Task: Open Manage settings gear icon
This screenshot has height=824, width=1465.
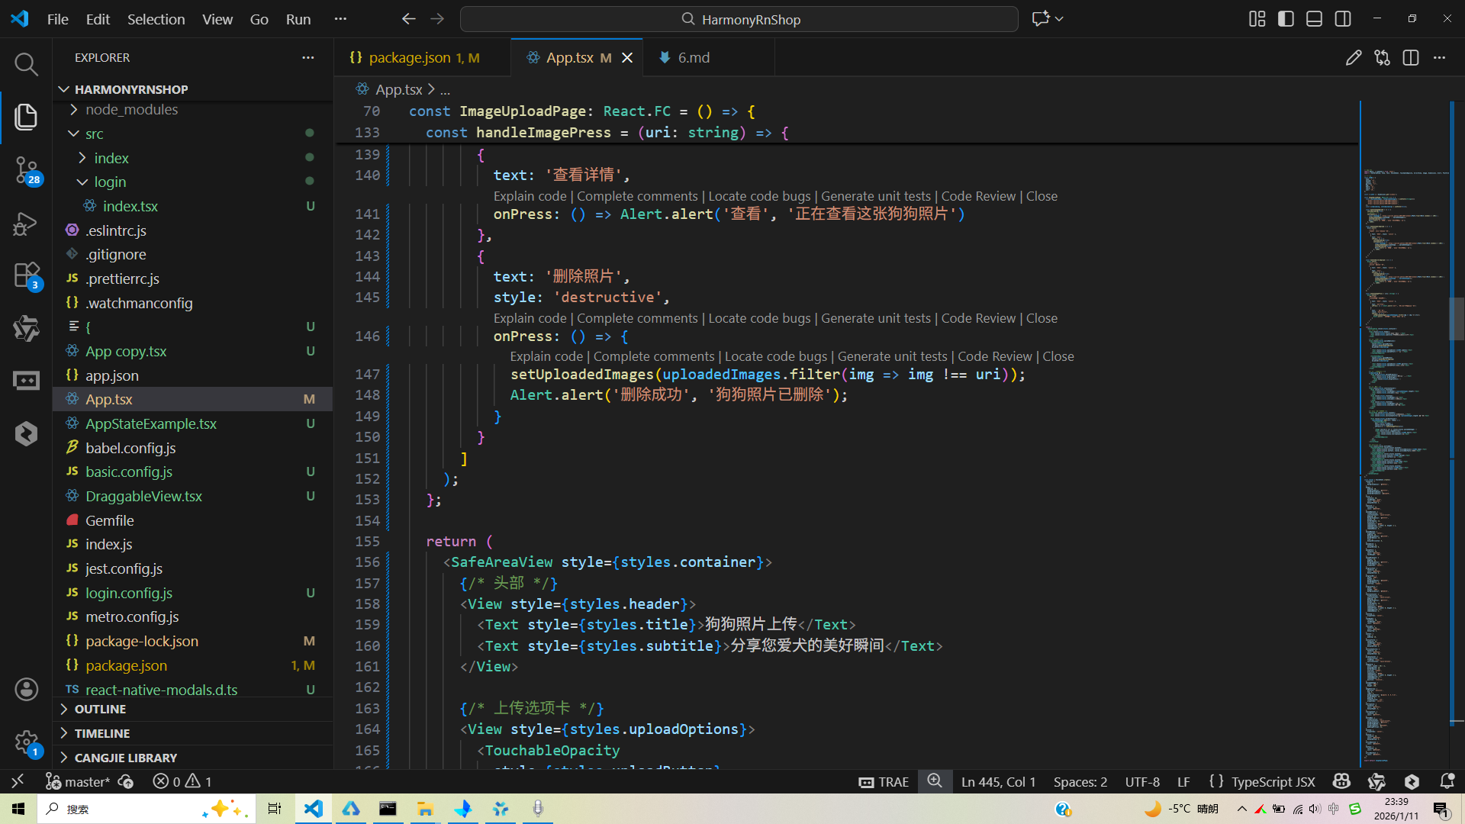Action: click(26, 742)
